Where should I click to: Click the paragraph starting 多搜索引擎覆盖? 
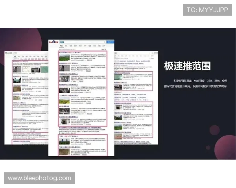pyautogui.click(x=195, y=83)
